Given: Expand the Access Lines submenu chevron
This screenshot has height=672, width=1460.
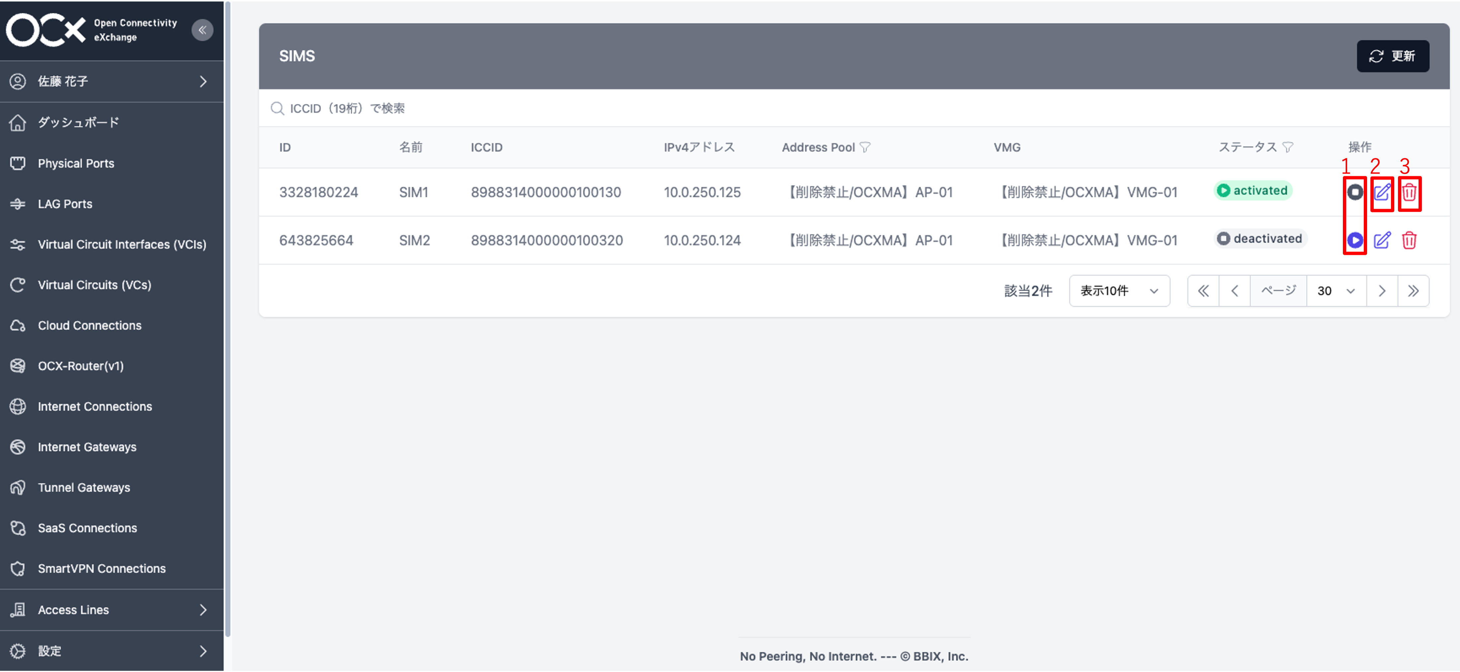Looking at the screenshot, I should pos(203,610).
